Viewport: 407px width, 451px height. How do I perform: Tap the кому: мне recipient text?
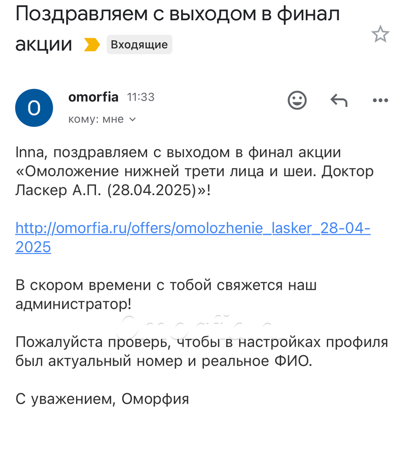pyautogui.click(x=96, y=119)
